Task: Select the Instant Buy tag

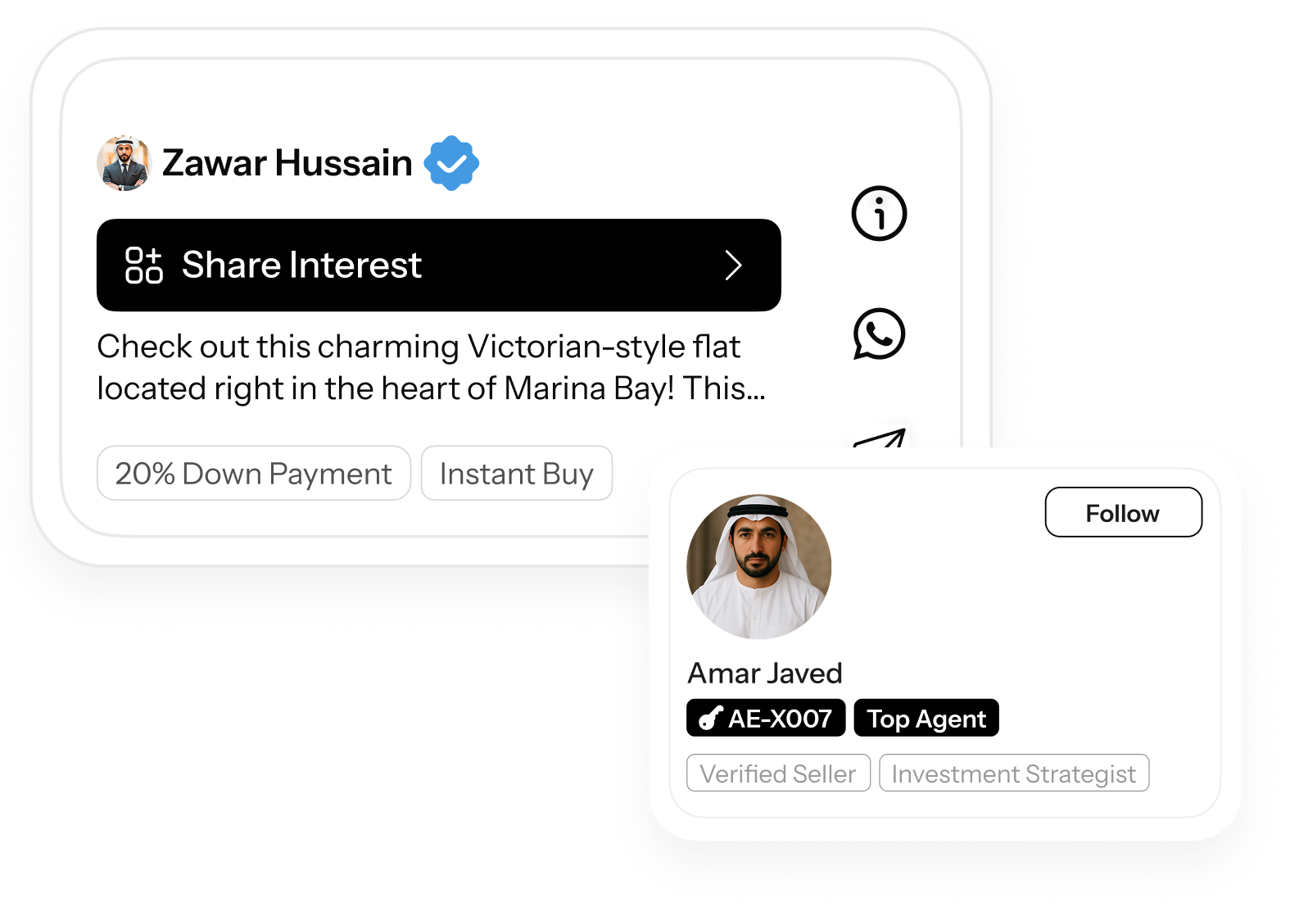Action: click(517, 473)
